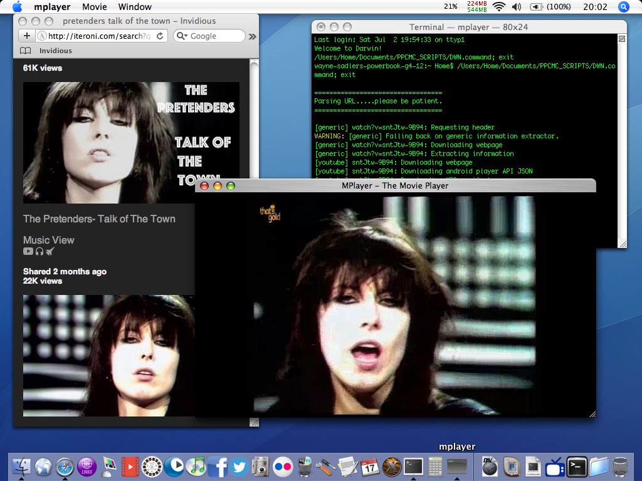Open the Pretenders Talk of the Town thumbnail

click(131, 142)
